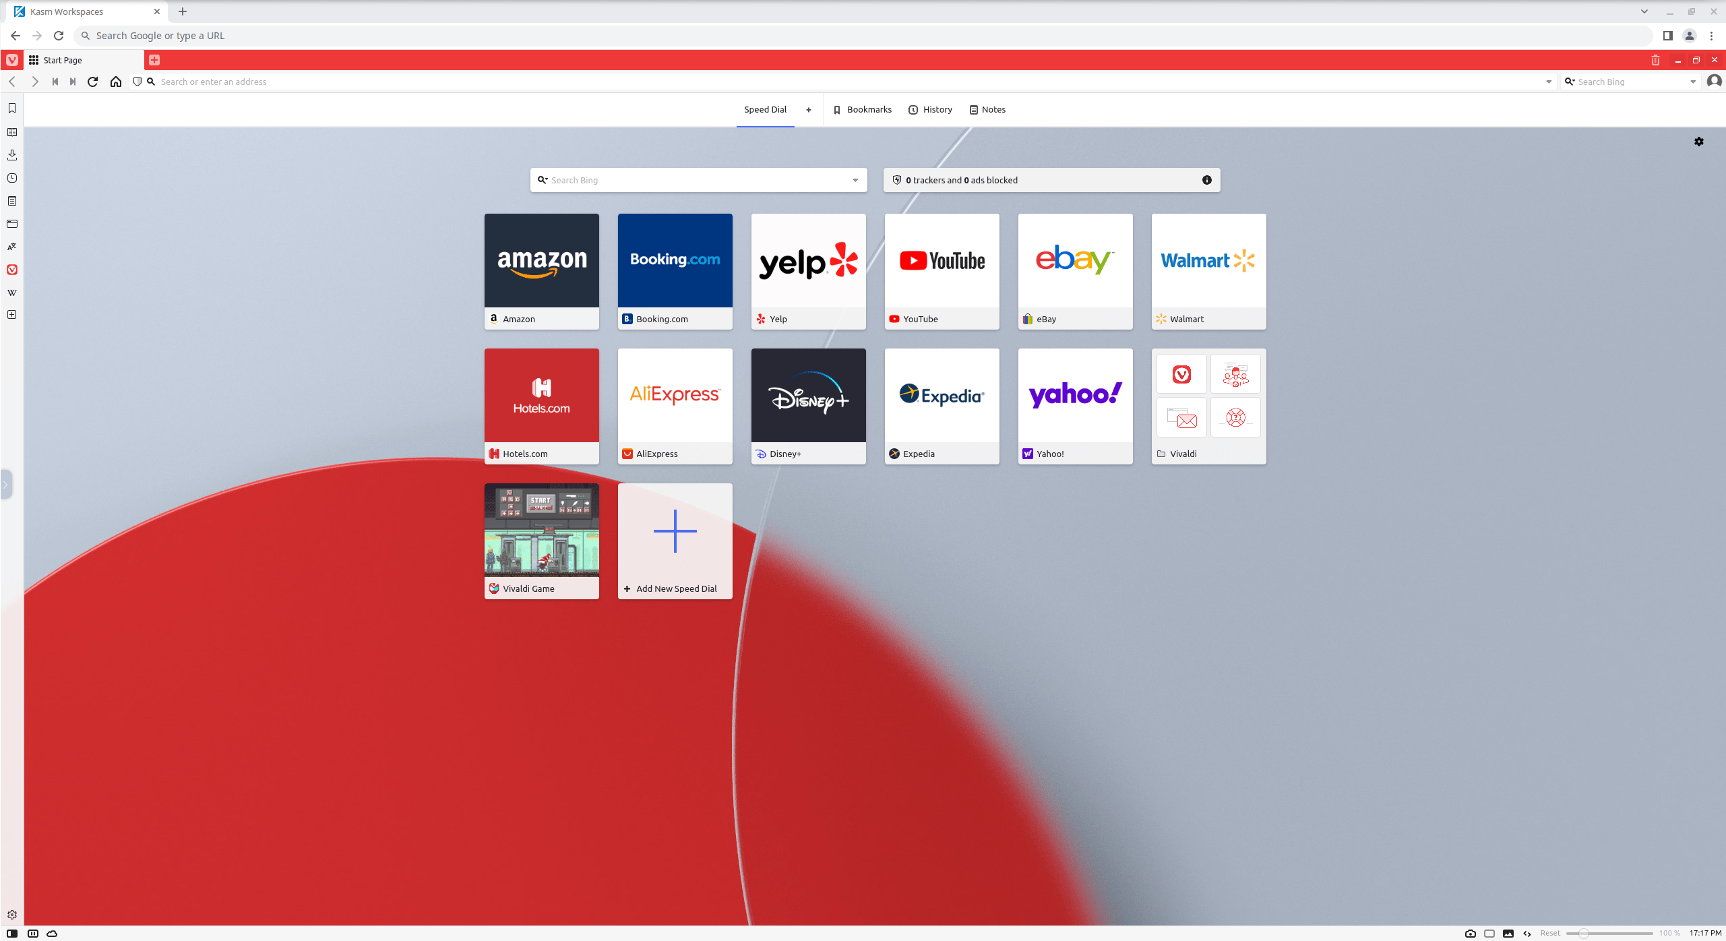This screenshot has width=1726, height=941.
Task: Click the Clock/Clocks sidebar icon
Action: (x=11, y=177)
